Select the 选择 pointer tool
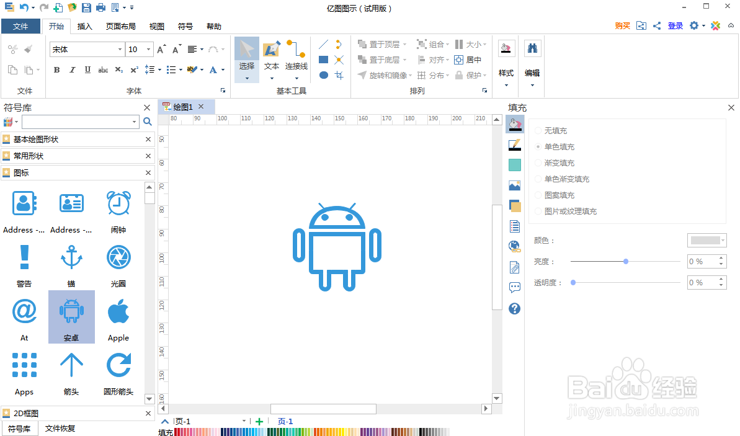Image resolution: width=740 pixels, height=436 pixels. (x=247, y=60)
